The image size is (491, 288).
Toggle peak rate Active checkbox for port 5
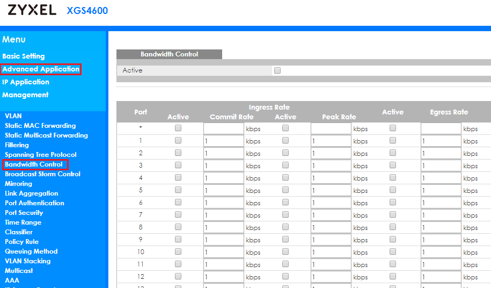(285, 190)
